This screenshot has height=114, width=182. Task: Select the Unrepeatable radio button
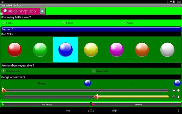11,71
